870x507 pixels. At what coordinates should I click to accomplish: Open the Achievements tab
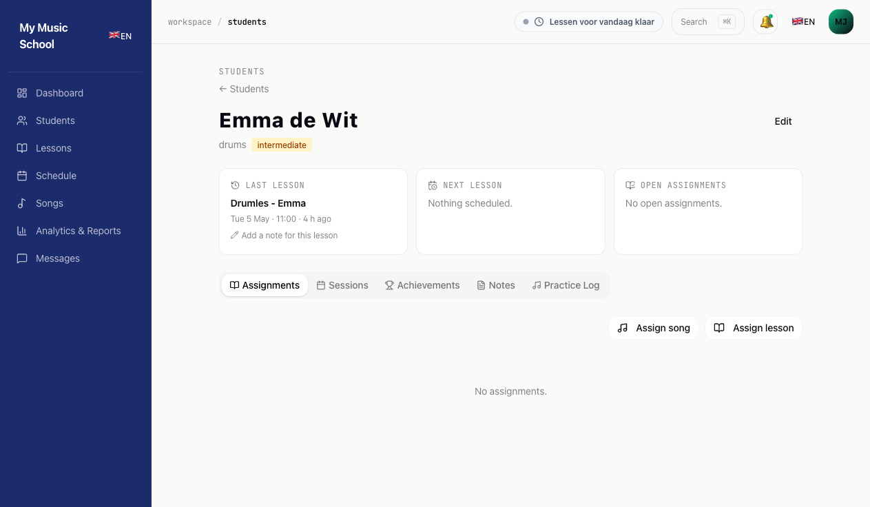coord(422,285)
